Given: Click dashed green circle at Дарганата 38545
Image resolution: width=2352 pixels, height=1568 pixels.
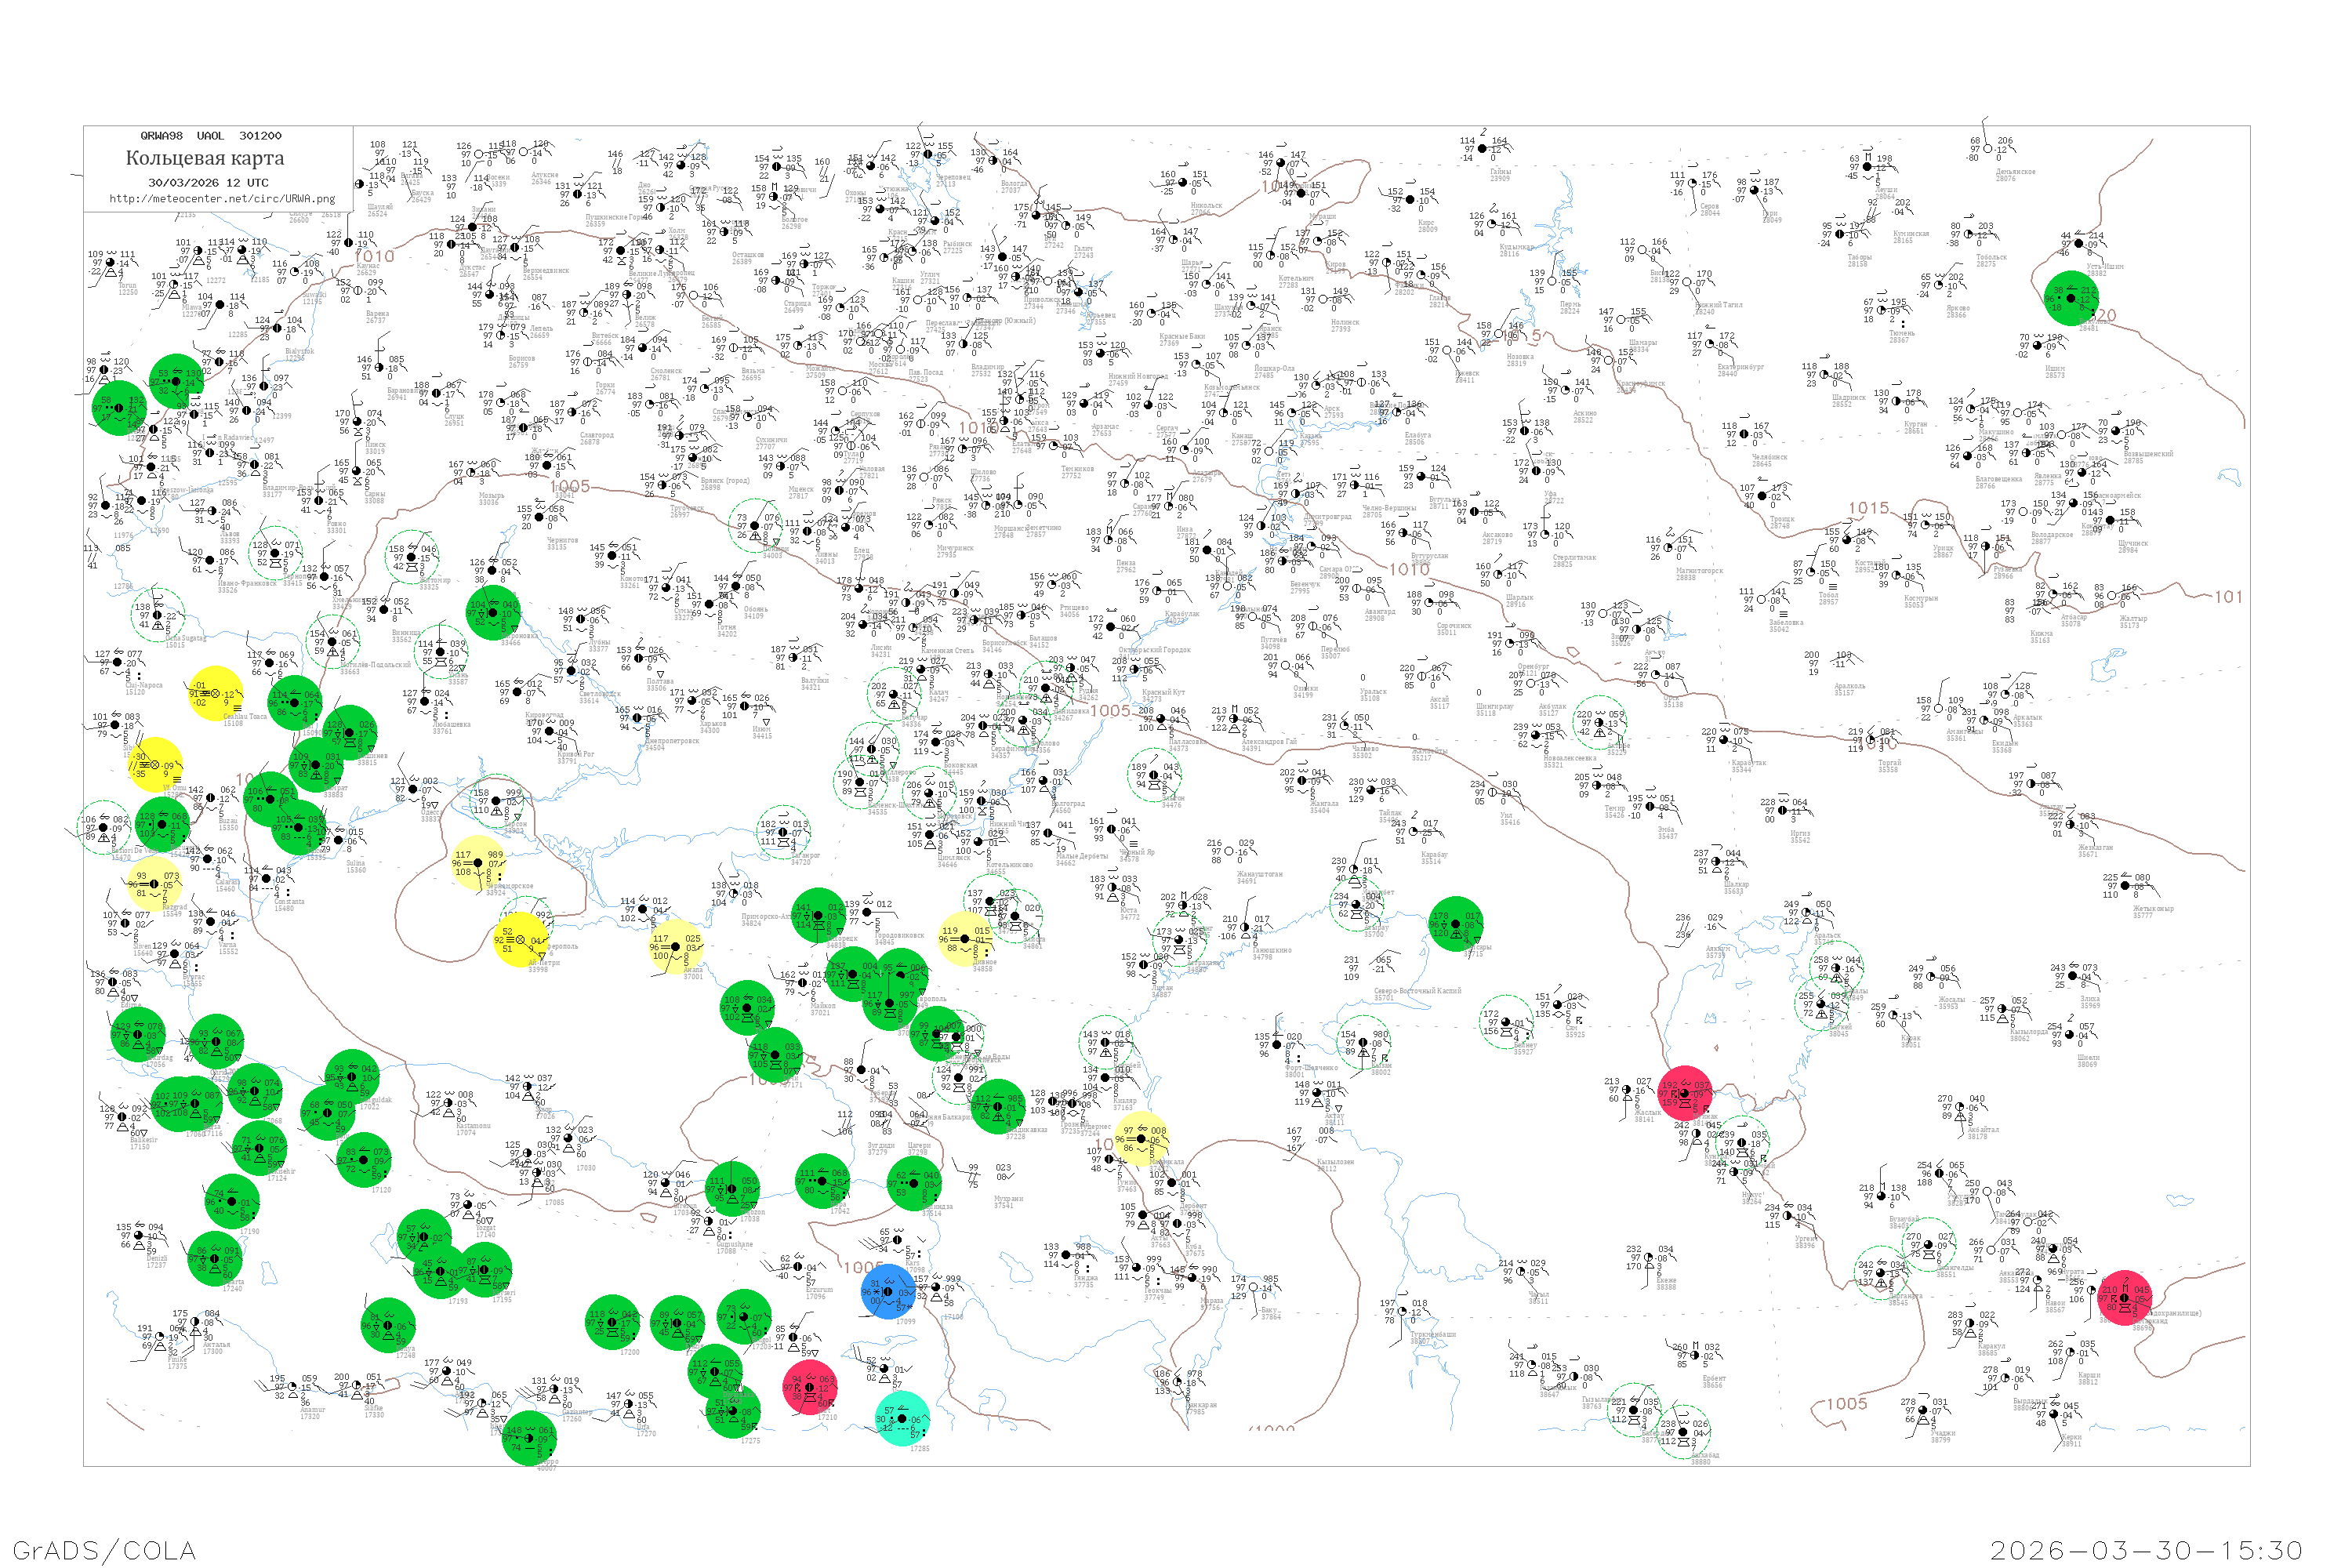Looking at the screenshot, I should pos(1880,1273).
